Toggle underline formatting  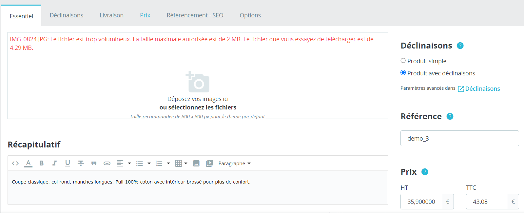(x=68, y=163)
